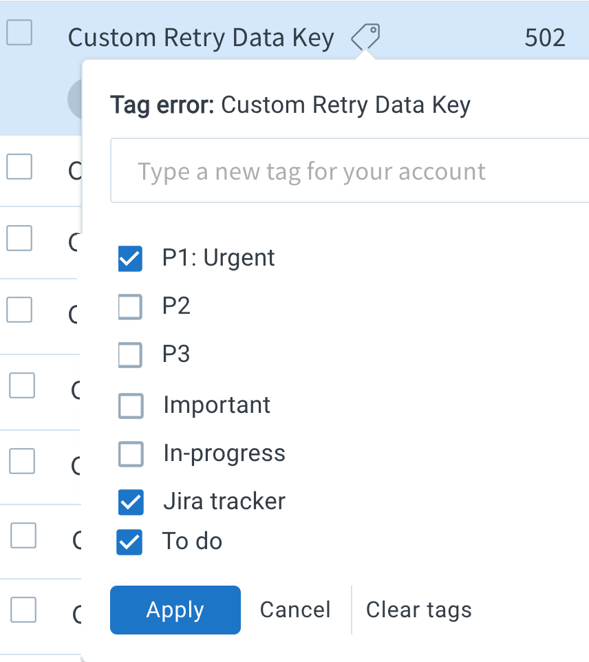Click the Apply button
Viewport: 589px width, 662px height.
[175, 610]
